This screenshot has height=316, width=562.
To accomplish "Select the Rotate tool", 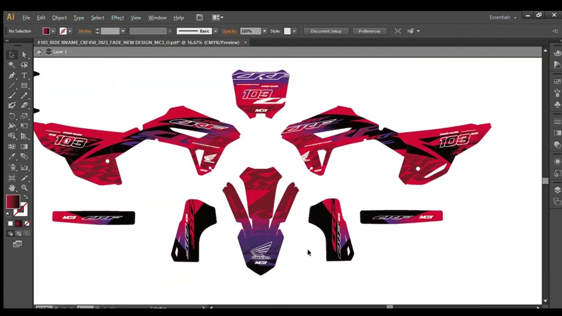I will click(x=12, y=116).
